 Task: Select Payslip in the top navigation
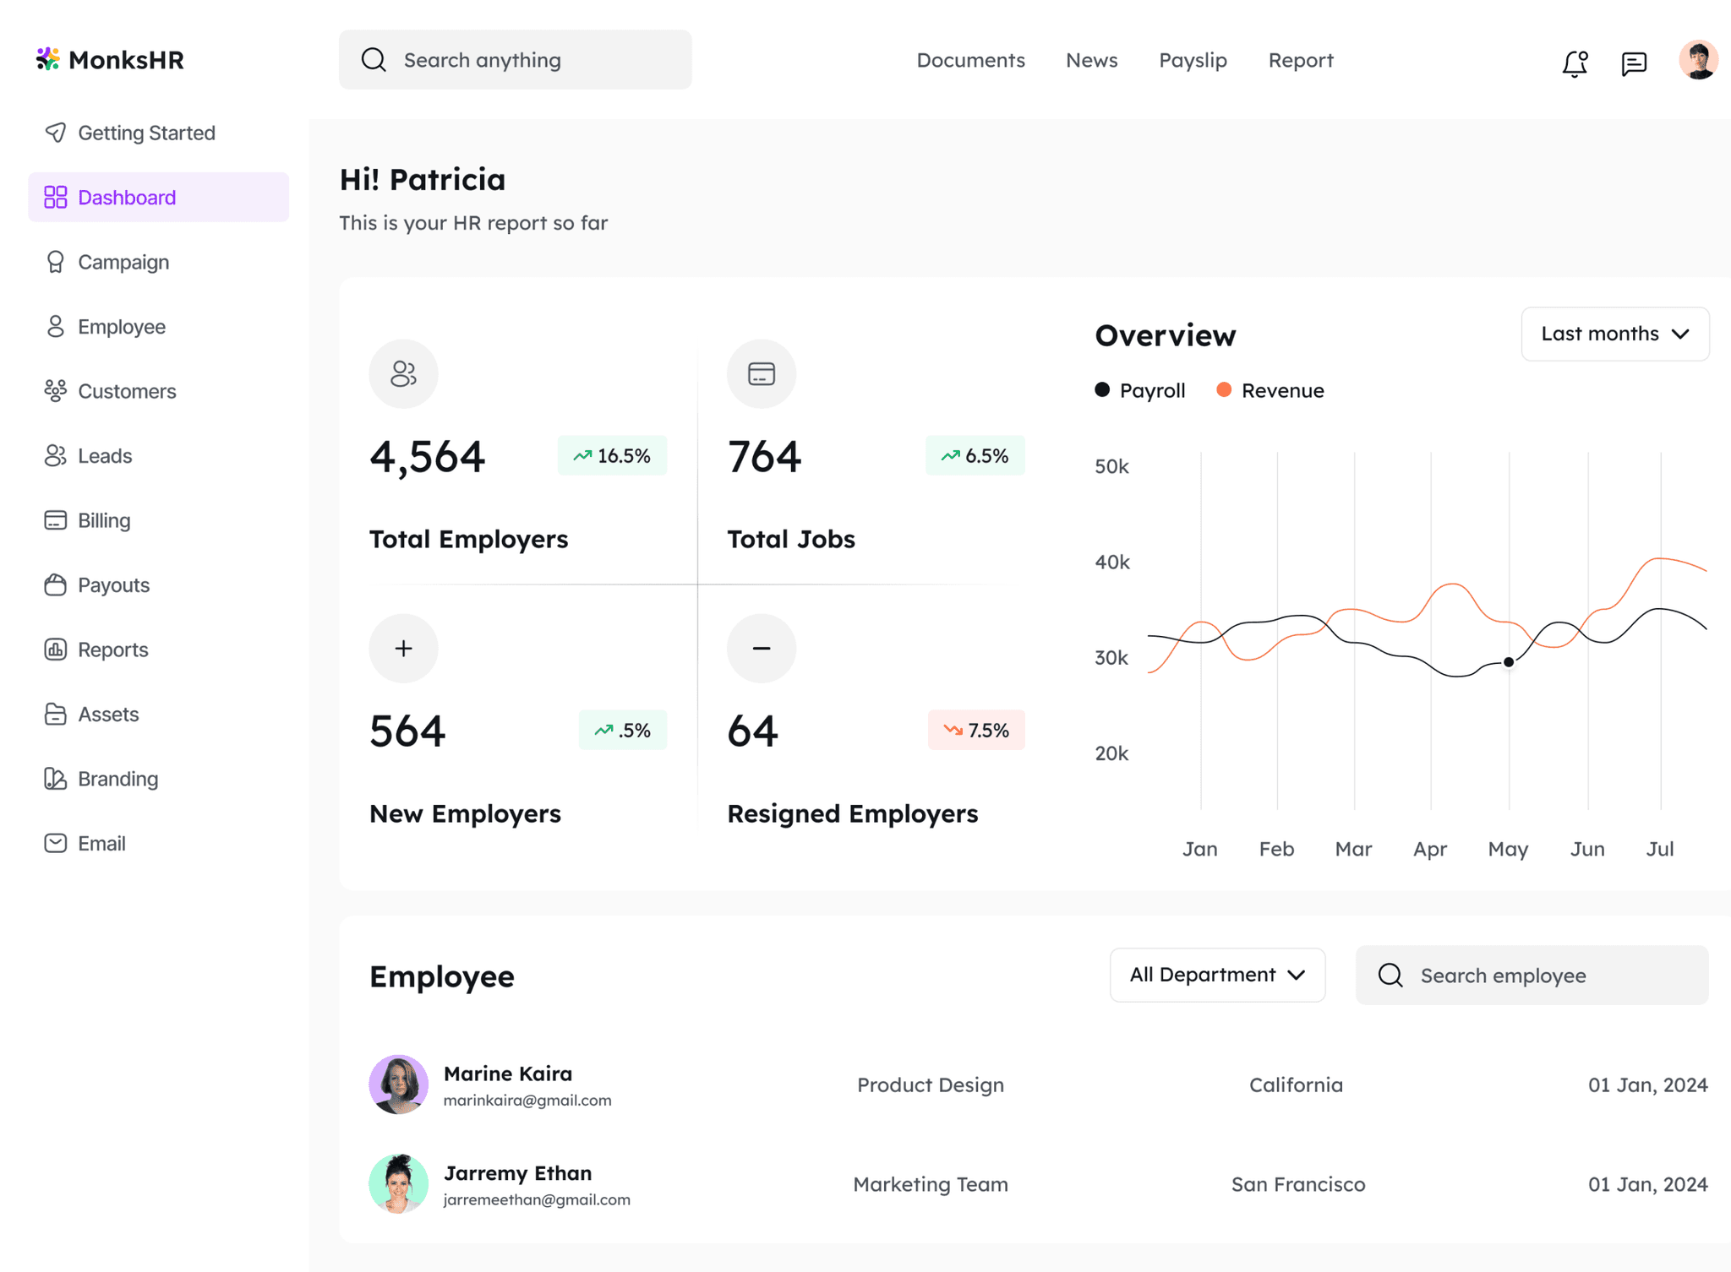click(x=1193, y=60)
